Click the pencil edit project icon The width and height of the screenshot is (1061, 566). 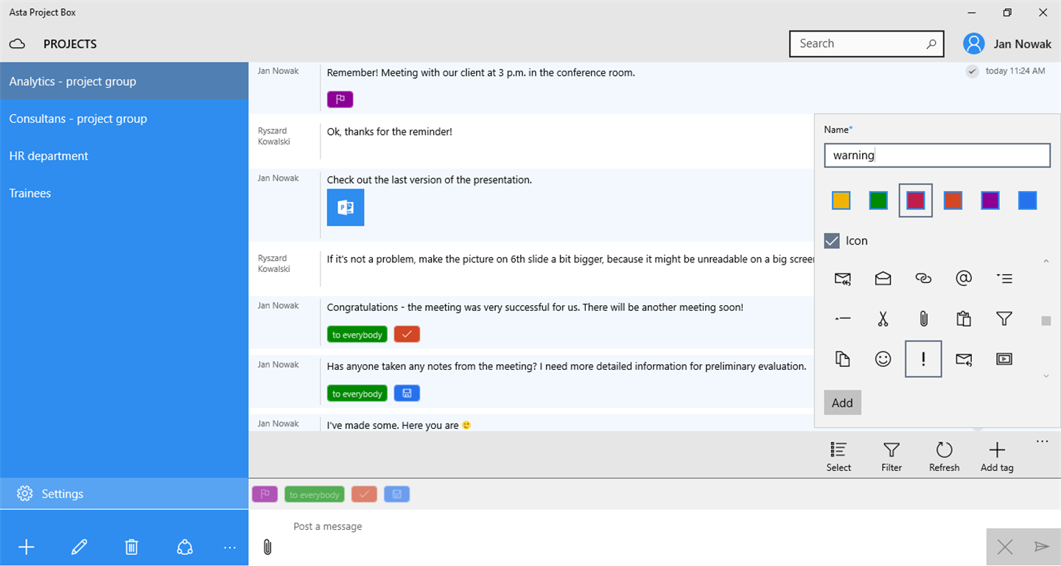79,547
